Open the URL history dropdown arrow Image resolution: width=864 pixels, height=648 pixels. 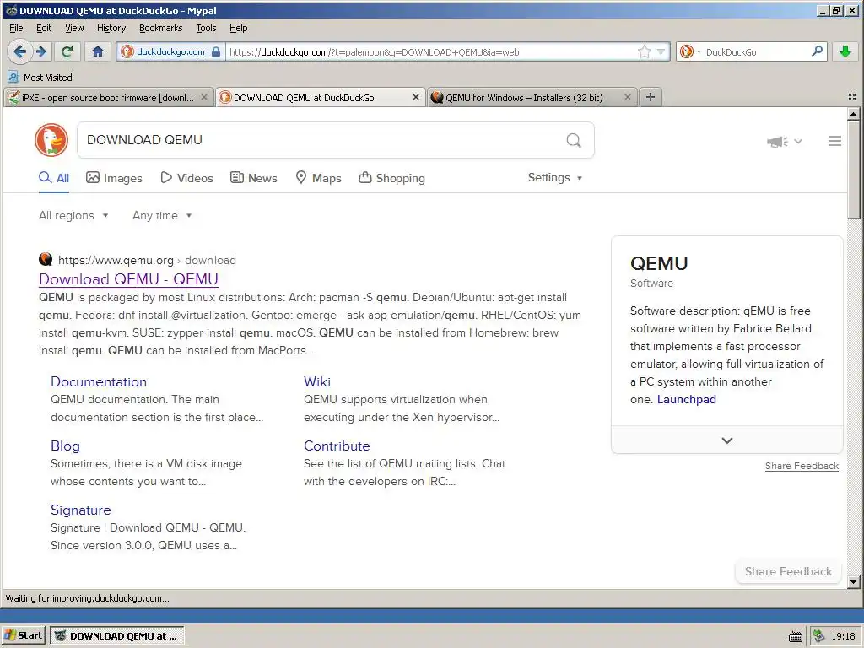pos(661,51)
